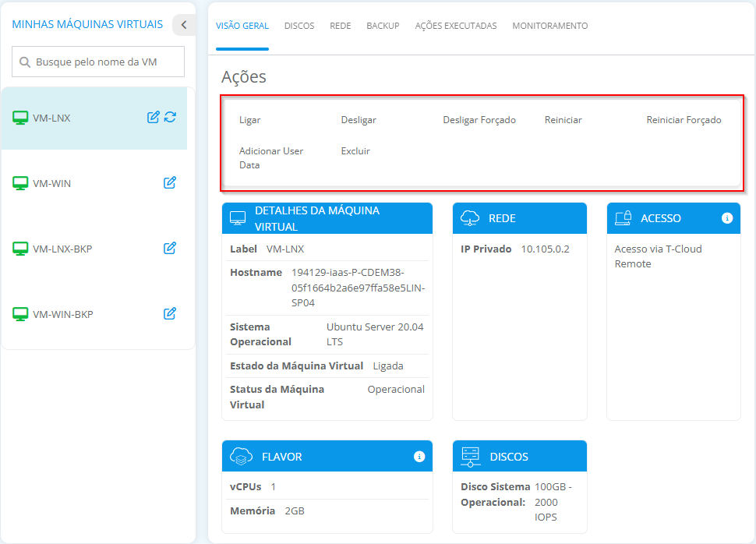Click the Ligada state value
The image size is (756, 544).
[387, 366]
